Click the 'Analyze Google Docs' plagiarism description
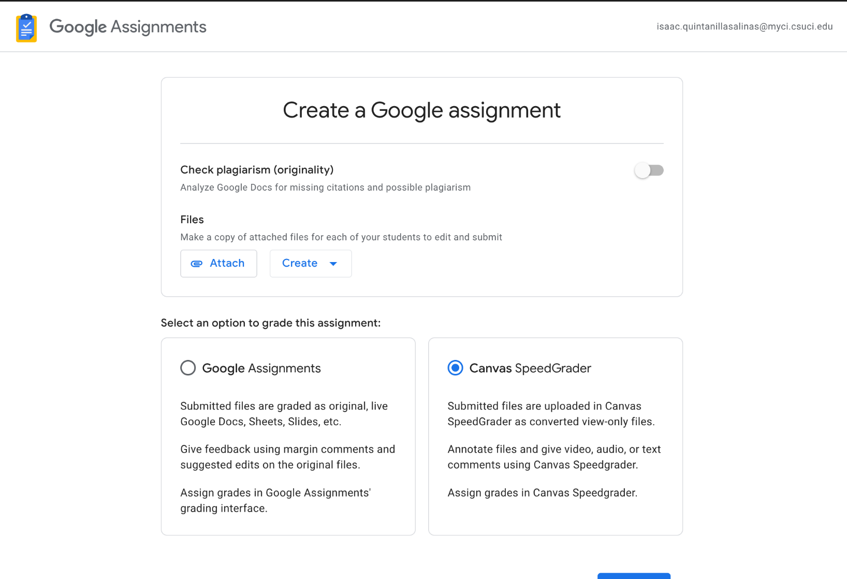The image size is (847, 579). pos(325,187)
